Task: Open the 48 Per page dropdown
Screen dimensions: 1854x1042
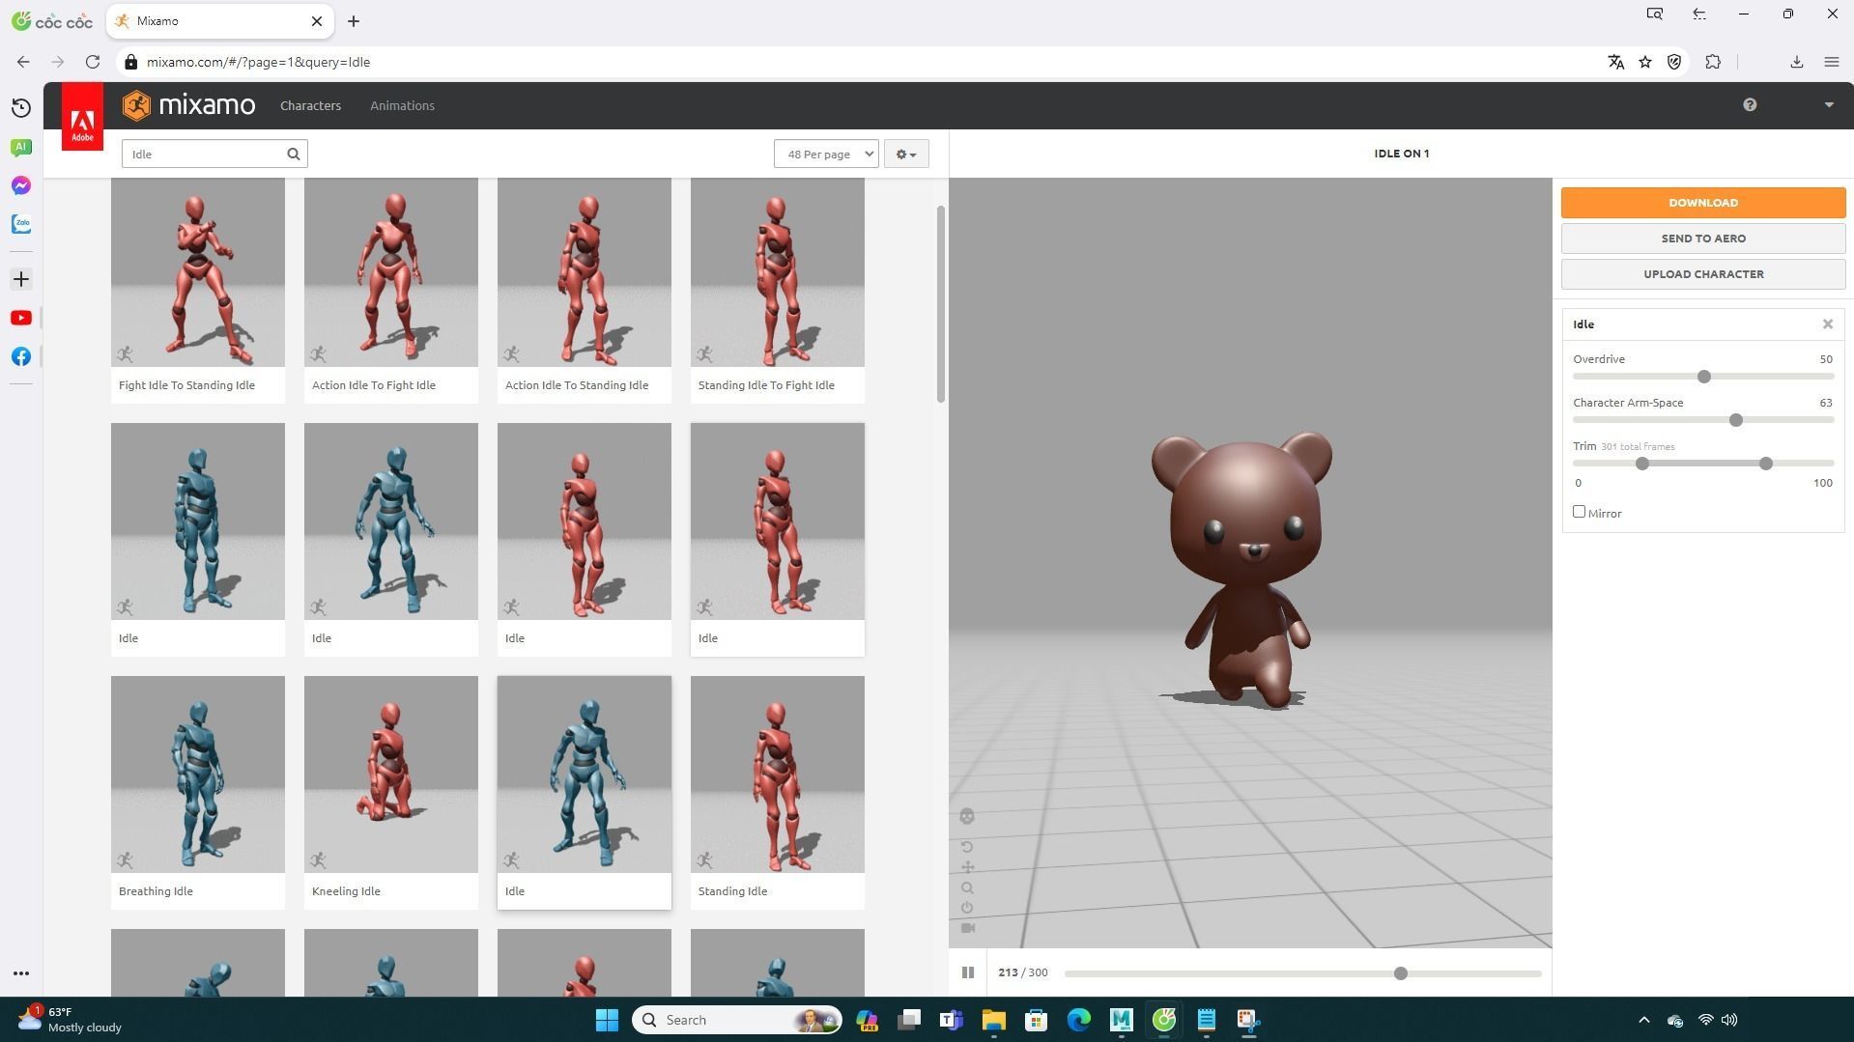Action: 826,154
